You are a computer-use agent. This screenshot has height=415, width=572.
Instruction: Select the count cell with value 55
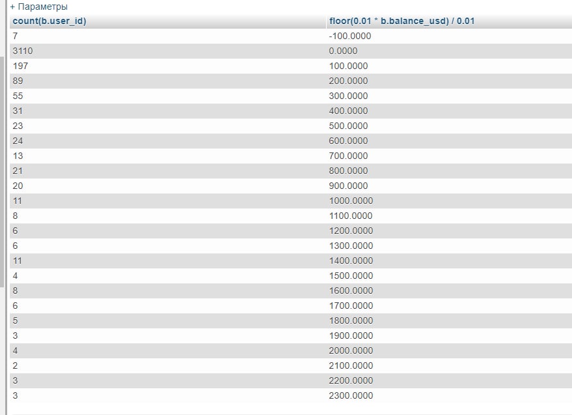point(168,96)
